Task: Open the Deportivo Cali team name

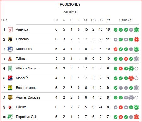Action: click(x=26, y=117)
